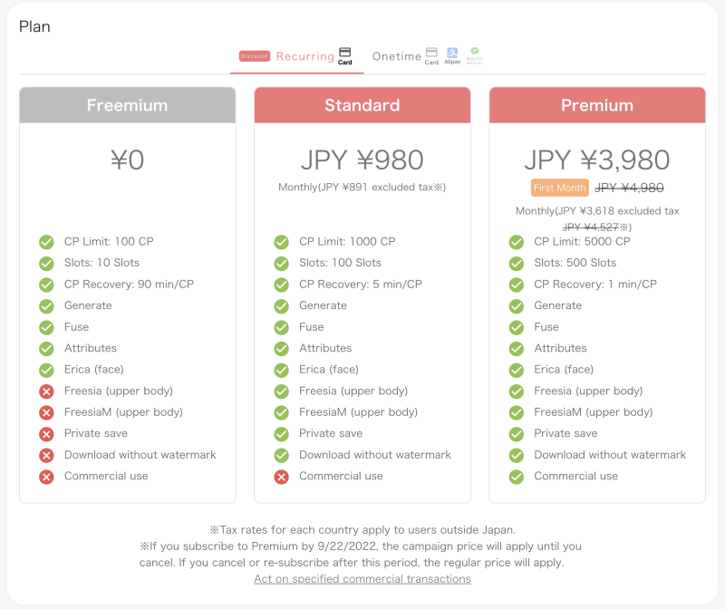
Task: Click the JPY ¥980 Standard price
Action: [x=362, y=160]
